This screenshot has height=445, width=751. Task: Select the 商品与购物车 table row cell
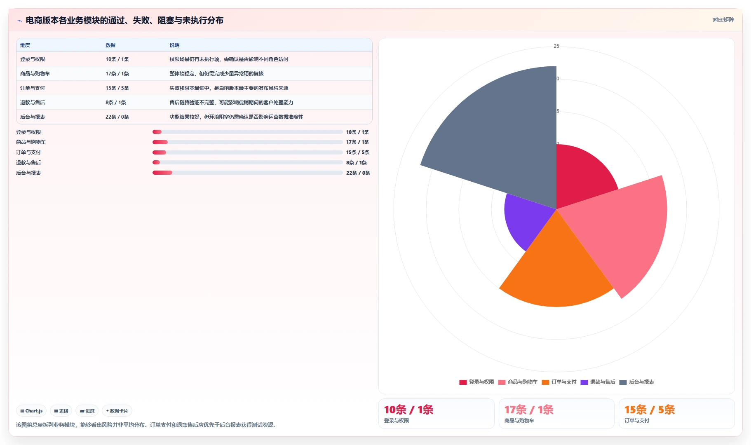point(35,74)
